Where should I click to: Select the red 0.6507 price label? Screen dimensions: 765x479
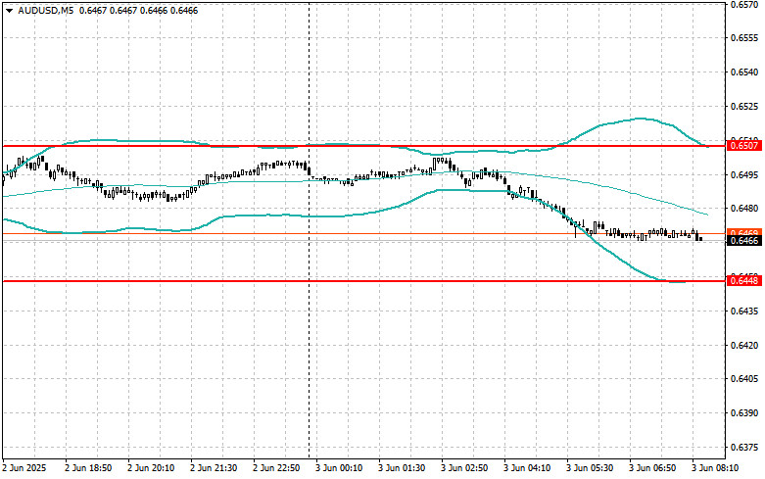tap(744, 145)
